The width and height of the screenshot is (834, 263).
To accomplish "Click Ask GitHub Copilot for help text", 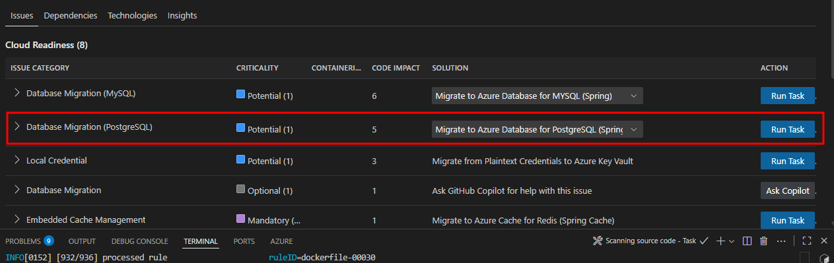I will click(512, 190).
